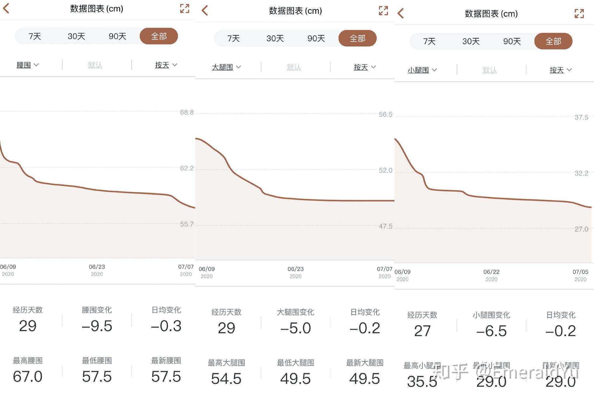
Task: Open the 小腿围 measurement dropdown
Action: pyautogui.click(x=422, y=70)
